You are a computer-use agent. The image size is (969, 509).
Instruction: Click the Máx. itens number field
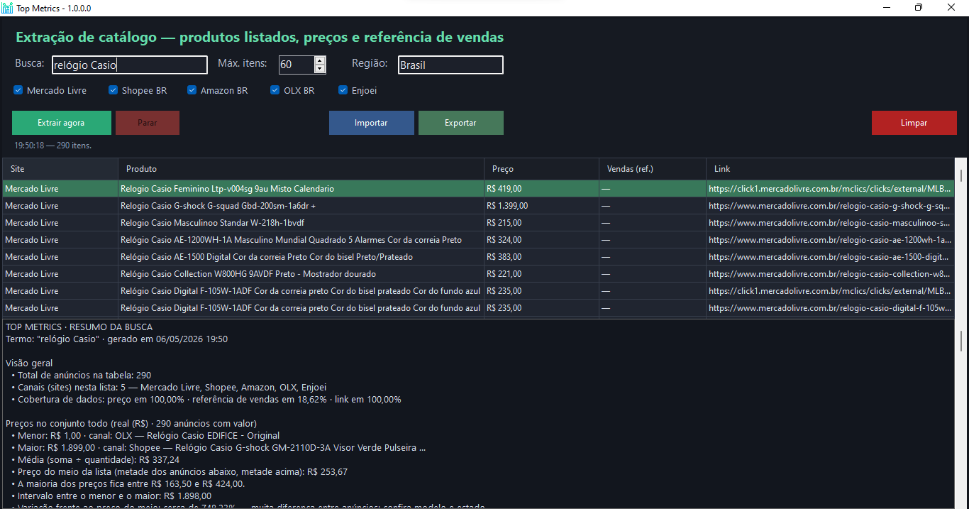pyautogui.click(x=297, y=65)
